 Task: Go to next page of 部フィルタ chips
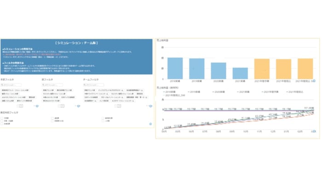(63, 106)
